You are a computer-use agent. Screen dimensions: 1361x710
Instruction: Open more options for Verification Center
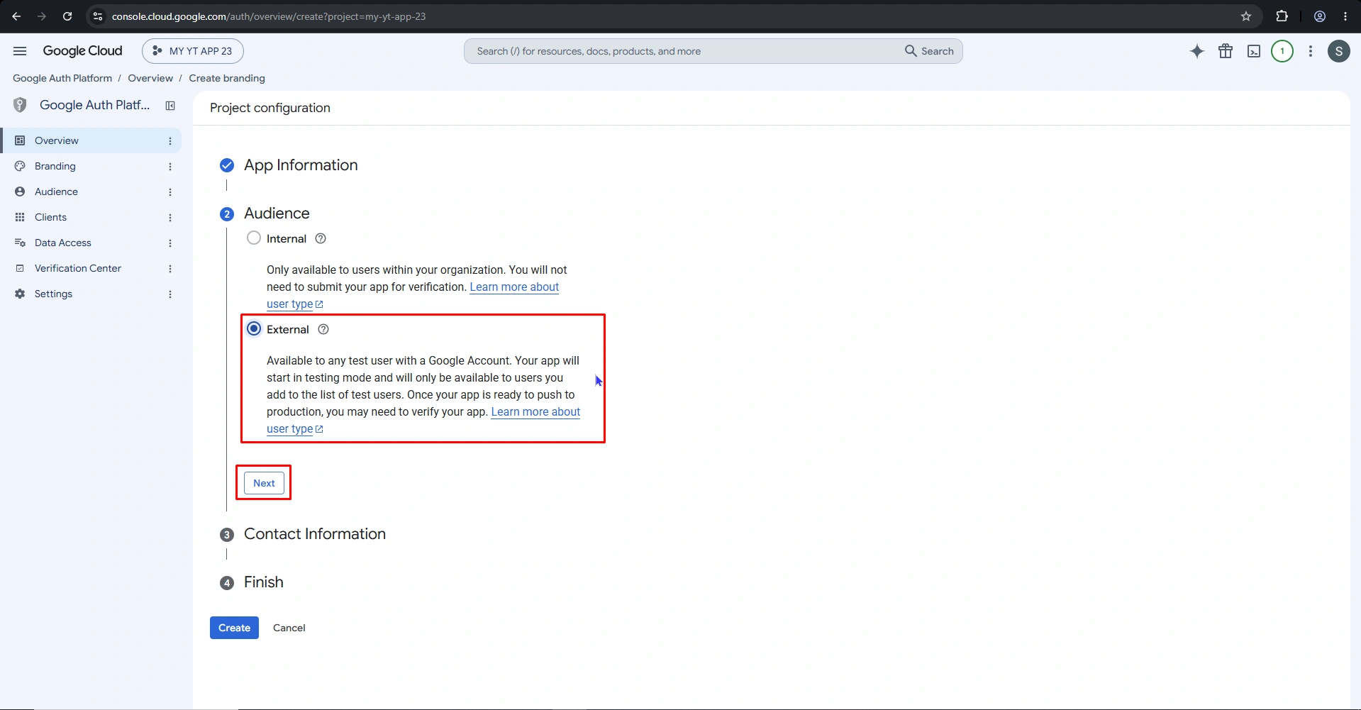click(x=170, y=269)
